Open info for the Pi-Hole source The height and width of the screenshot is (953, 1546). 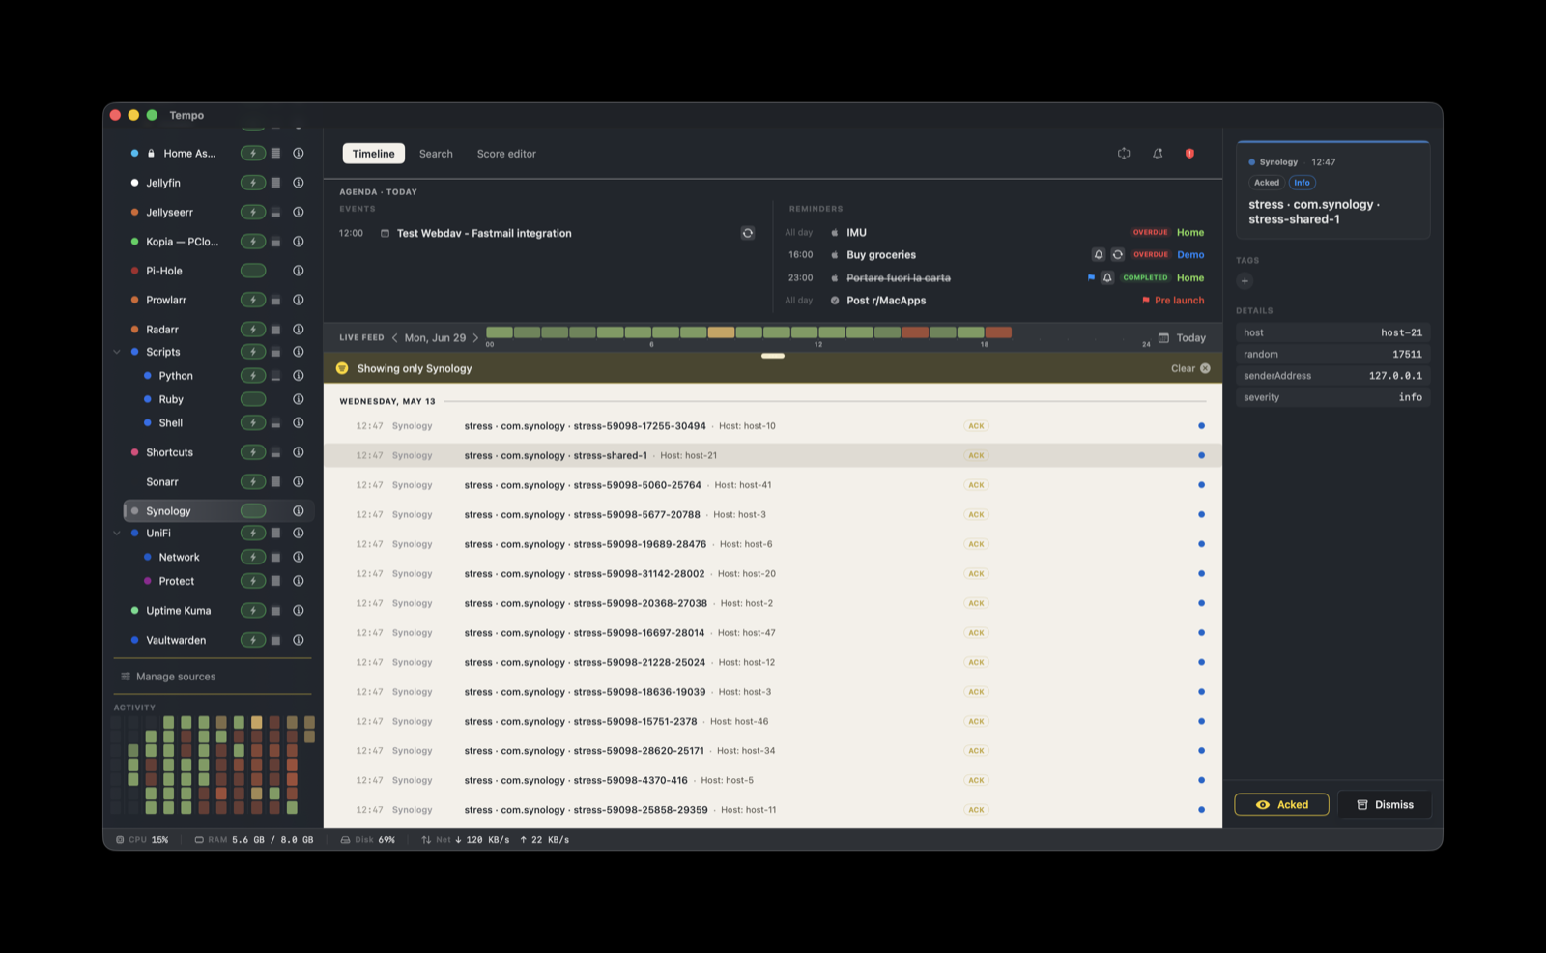[x=298, y=271]
